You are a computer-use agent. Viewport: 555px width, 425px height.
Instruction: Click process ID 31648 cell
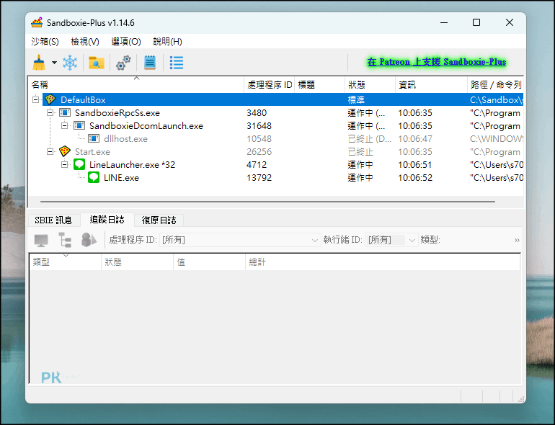point(259,125)
